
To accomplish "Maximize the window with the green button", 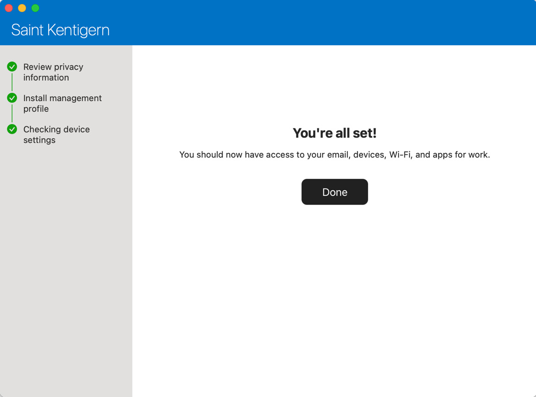I will tap(35, 8).
